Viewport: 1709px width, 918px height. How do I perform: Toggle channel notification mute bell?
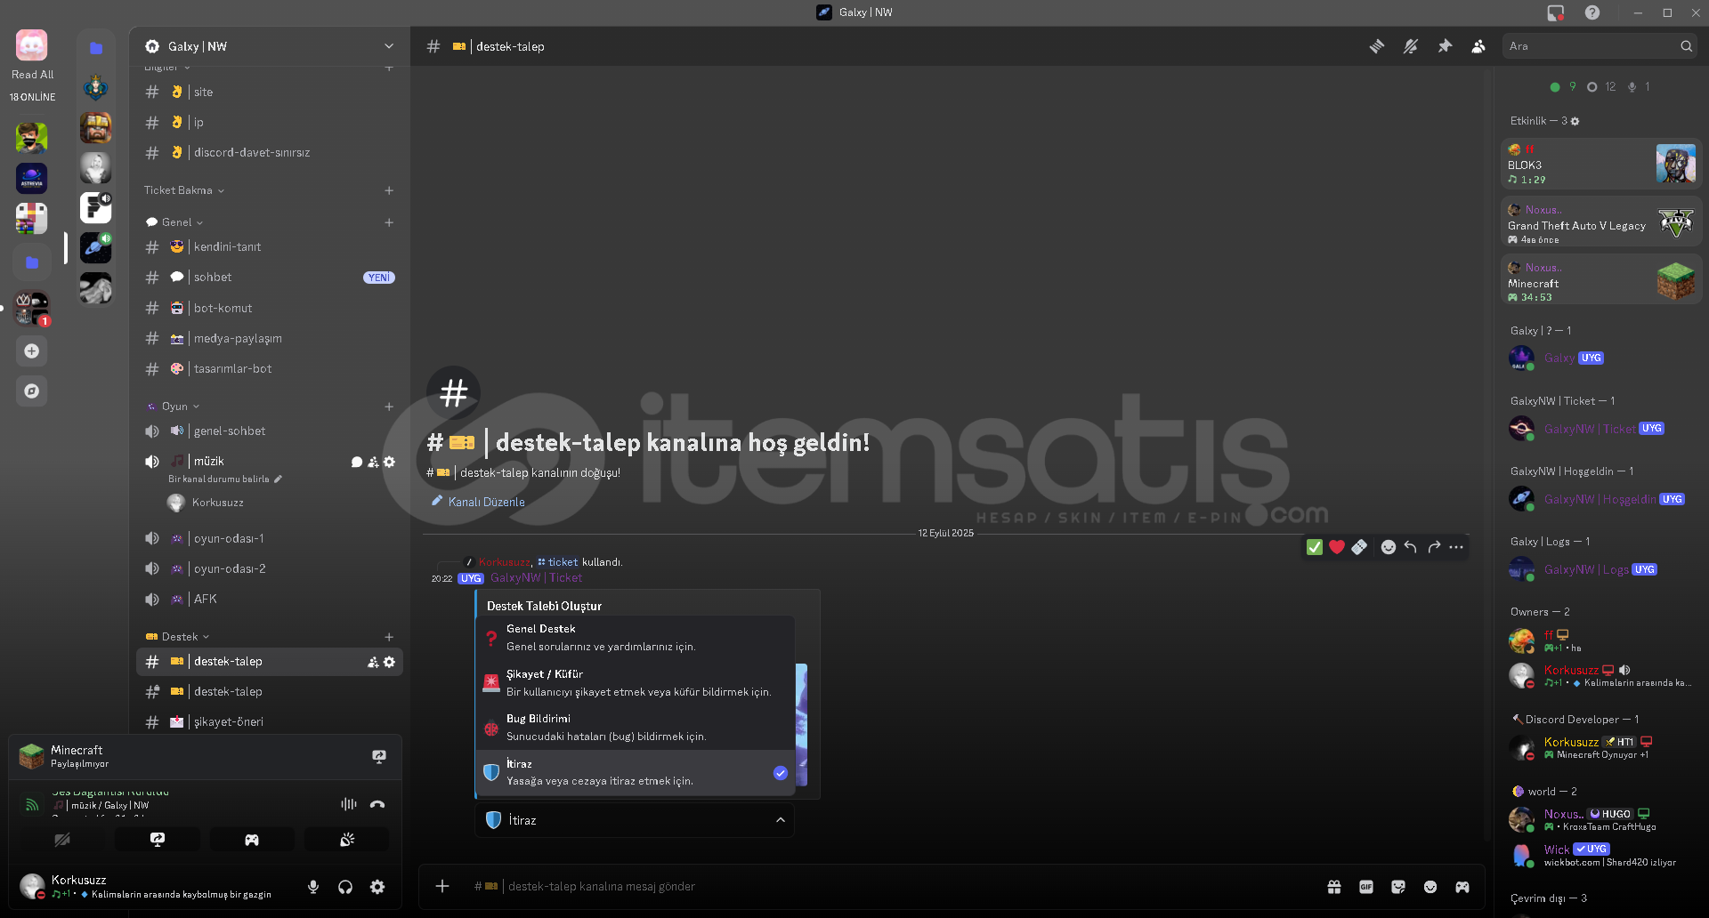1411,46
